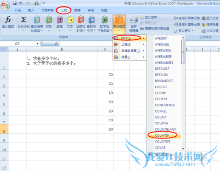Choose the COUNTBLANK function
220x171 pixels.
point(166,129)
